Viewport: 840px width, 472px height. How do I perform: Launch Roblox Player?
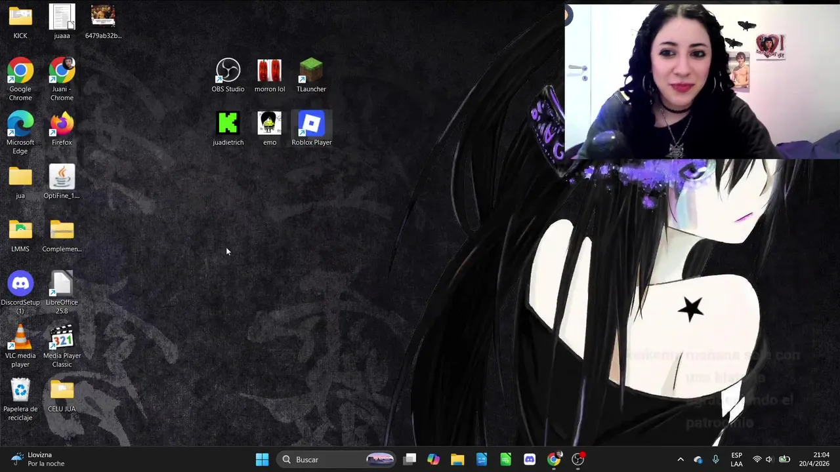coord(311,128)
